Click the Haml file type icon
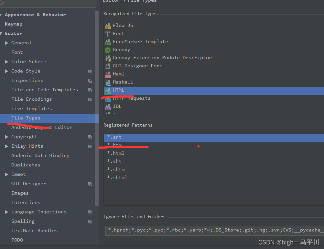Image resolution: width=324 pixels, height=249 pixels. click(x=108, y=74)
